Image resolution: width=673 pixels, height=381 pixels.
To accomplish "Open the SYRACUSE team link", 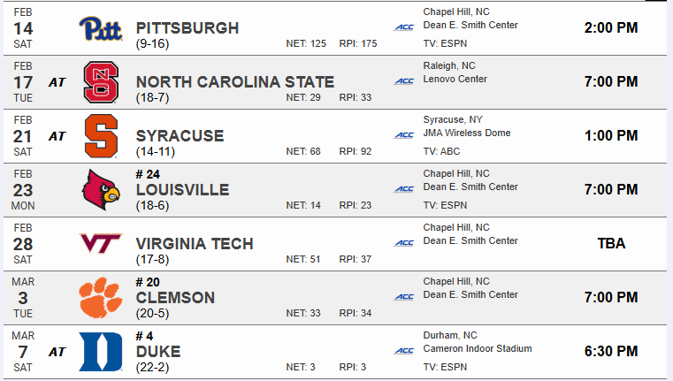I will pos(180,136).
